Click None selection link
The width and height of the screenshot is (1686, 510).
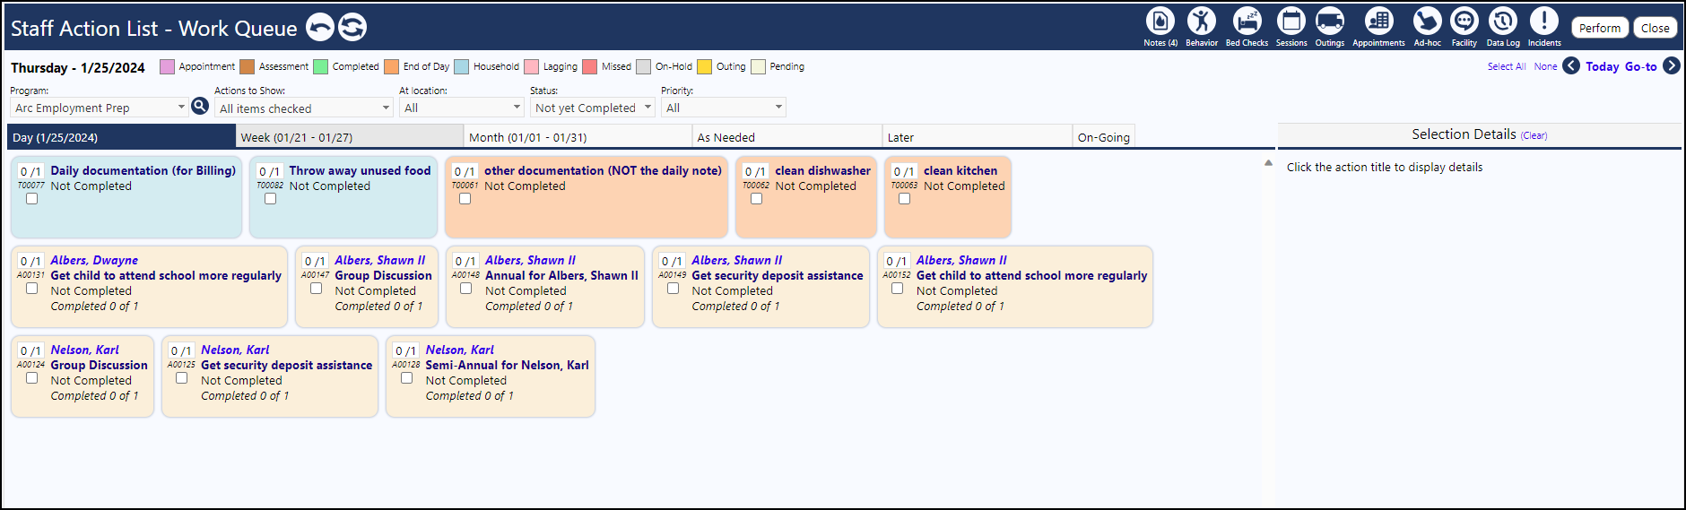1545,66
